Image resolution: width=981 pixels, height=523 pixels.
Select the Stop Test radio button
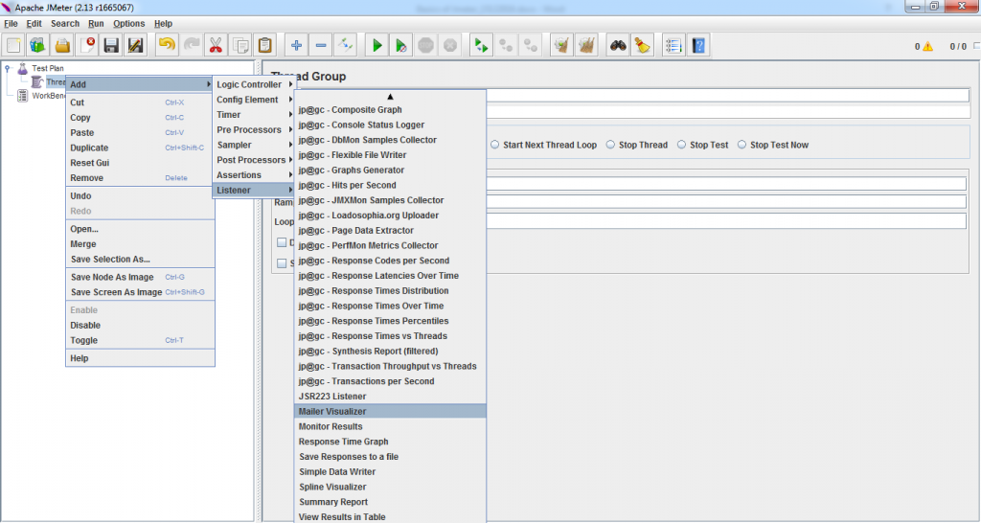(x=682, y=145)
